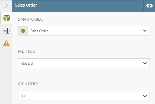Open the context browser plus-tag icon
This screenshot has height=104, width=155.
pyautogui.click(x=149, y=6)
